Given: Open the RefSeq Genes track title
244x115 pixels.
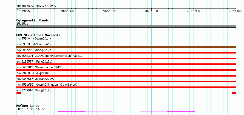Looking at the screenshot, I should 28,106.
